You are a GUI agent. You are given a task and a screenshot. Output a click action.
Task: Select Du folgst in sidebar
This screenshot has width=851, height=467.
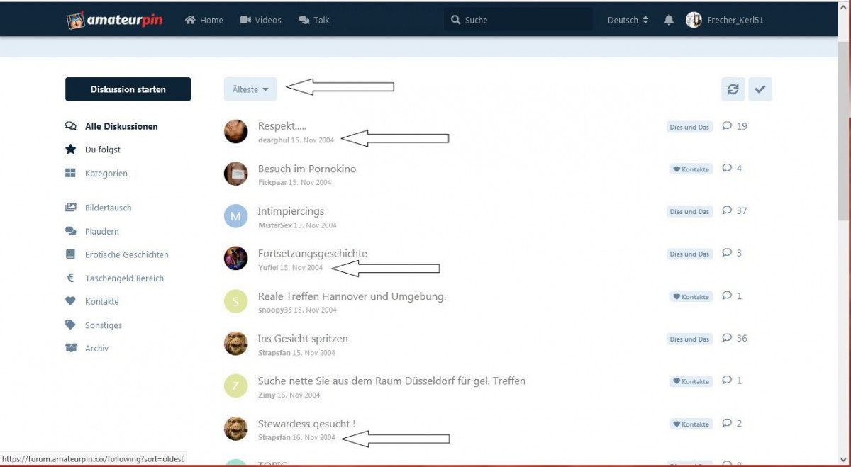pyautogui.click(x=102, y=150)
